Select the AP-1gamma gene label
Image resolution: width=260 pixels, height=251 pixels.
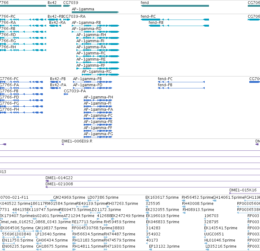(x=83, y=9)
